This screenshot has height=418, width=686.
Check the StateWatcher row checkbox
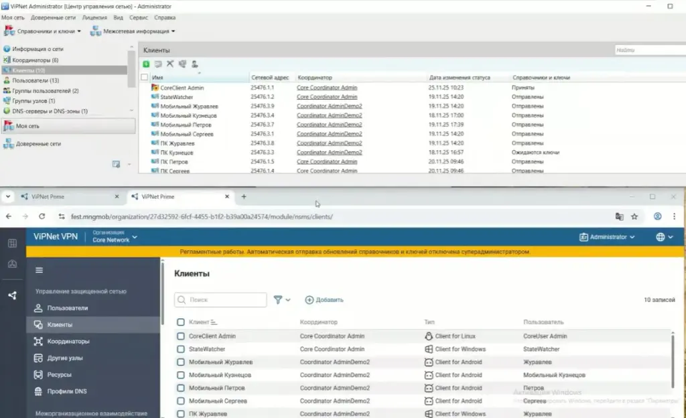point(181,349)
